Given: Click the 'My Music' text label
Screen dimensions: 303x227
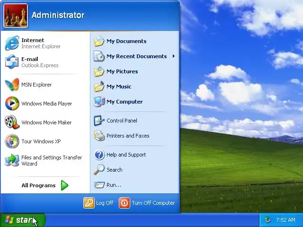Looking at the screenshot, I should 119,87.
